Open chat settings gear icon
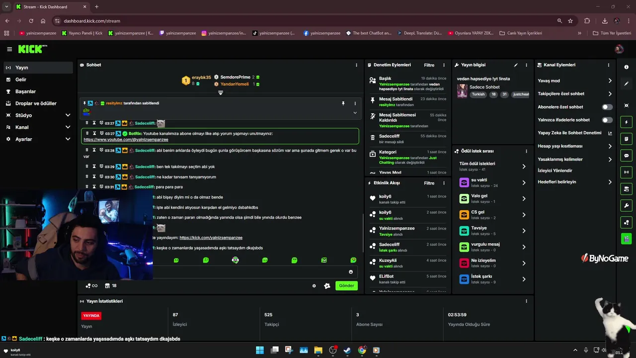The image size is (636, 358). 314,286
